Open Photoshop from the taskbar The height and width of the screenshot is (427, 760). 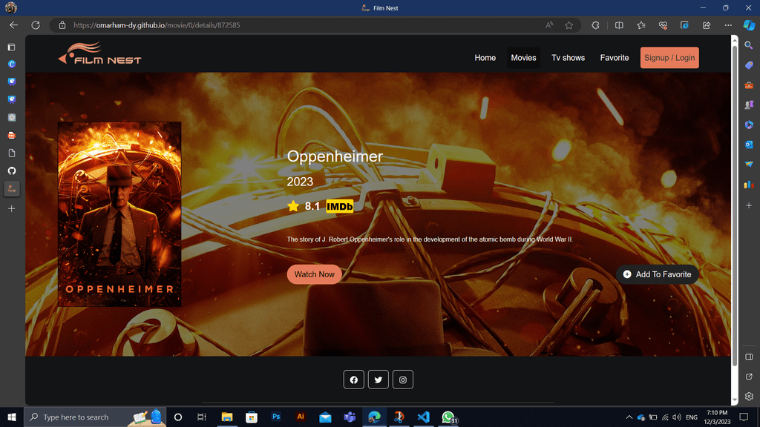(x=276, y=417)
